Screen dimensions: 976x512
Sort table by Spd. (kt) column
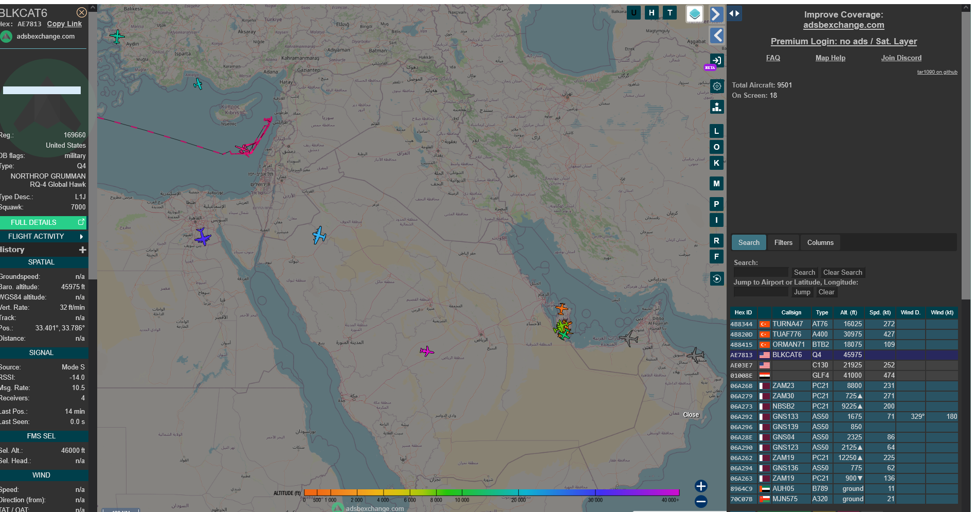pyautogui.click(x=880, y=312)
